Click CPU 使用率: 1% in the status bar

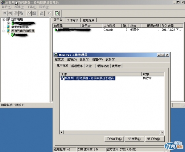[92, 150]
